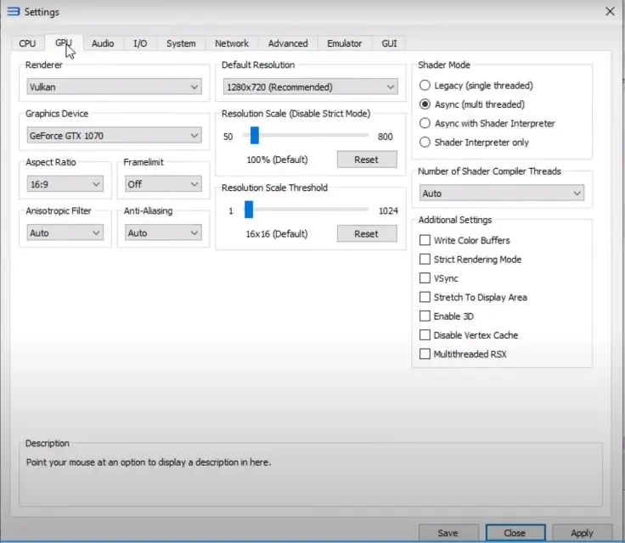Click the Resolution Scale slider handle
The image size is (625, 543).
pyautogui.click(x=254, y=136)
